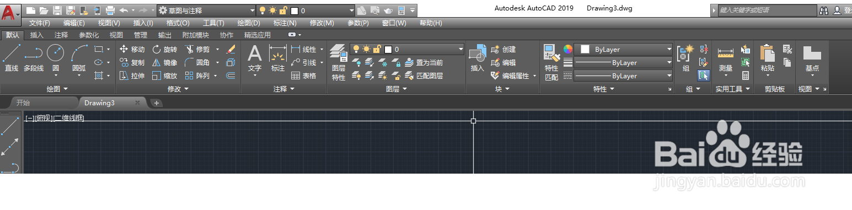Click 匹配图层 button
The image size is (852, 210).
click(424, 76)
